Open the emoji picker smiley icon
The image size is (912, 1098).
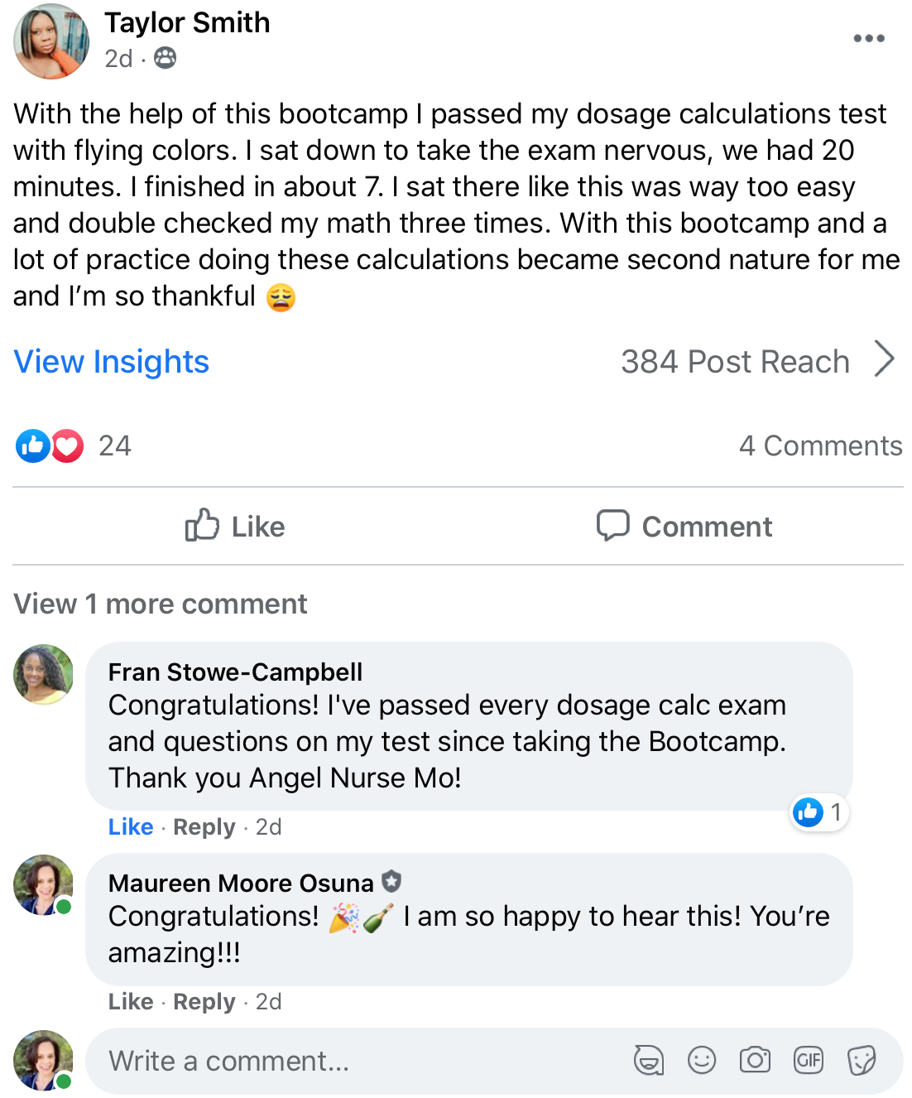(702, 1060)
